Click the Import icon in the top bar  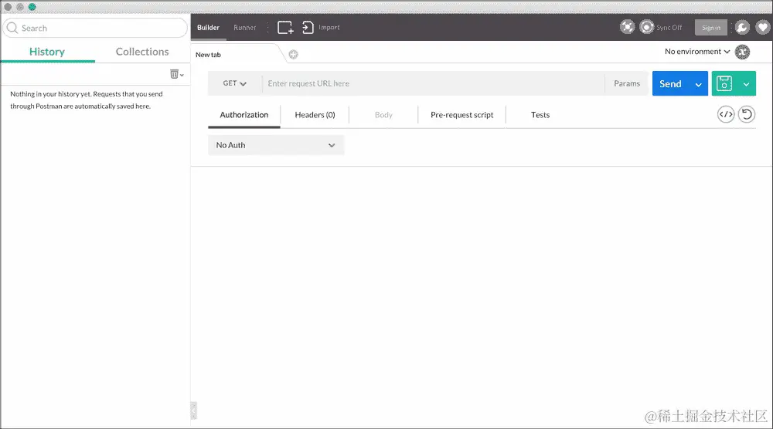(308, 28)
